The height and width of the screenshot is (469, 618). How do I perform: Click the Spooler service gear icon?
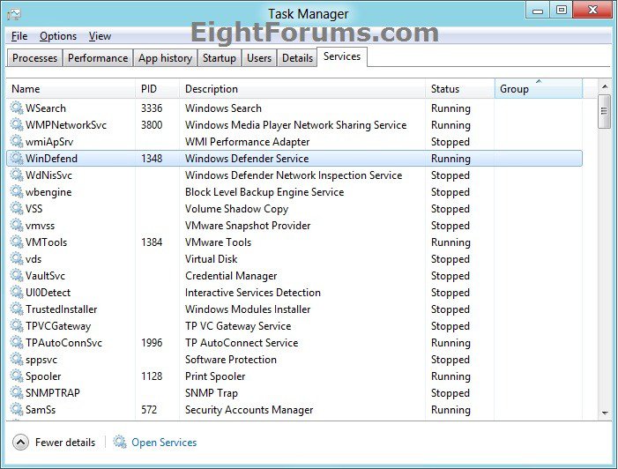(17, 376)
